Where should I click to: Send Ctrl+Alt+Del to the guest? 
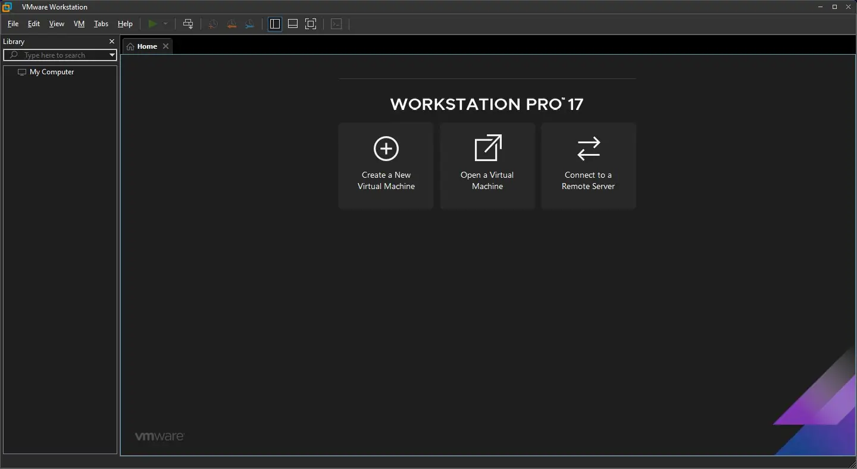click(188, 24)
